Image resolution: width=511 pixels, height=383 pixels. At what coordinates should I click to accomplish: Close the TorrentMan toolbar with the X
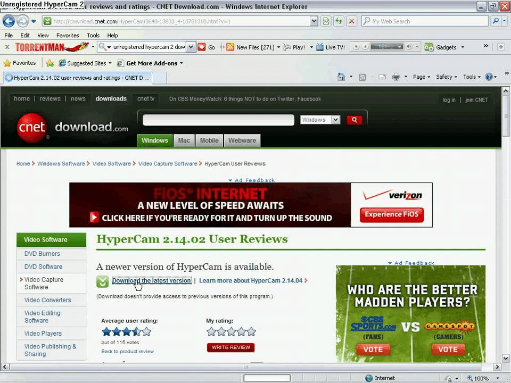[7, 47]
